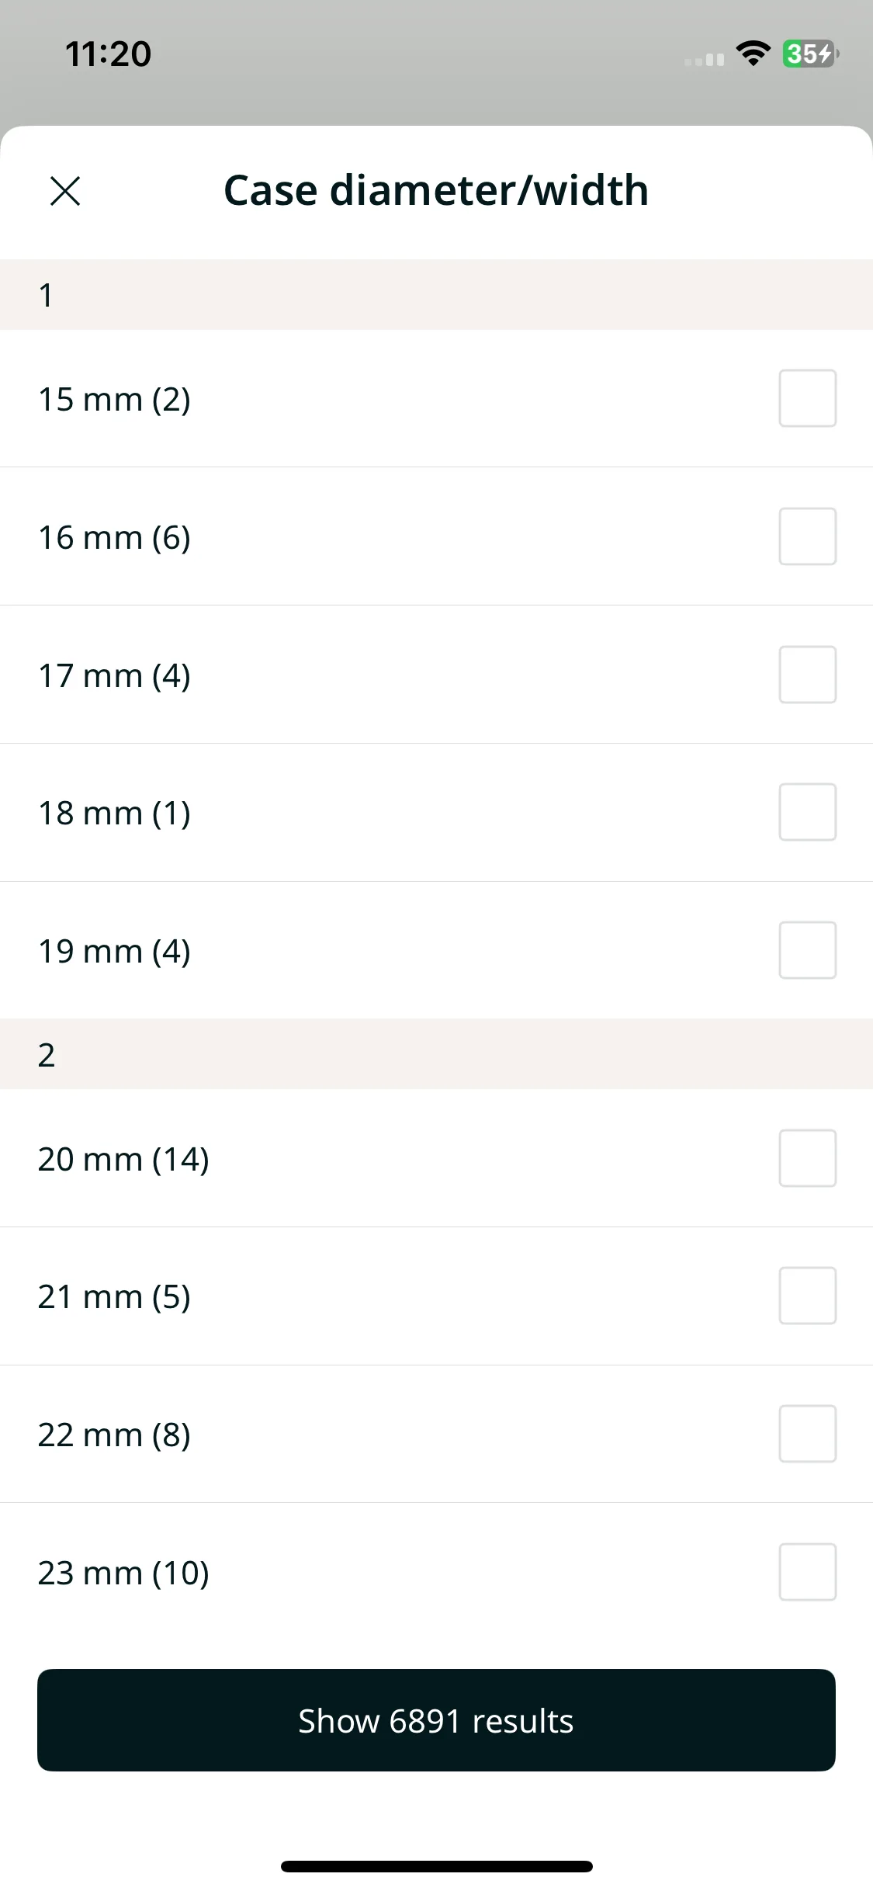873x1891 pixels.
Task: Check the 17 mm checkbox
Action: pos(808,675)
